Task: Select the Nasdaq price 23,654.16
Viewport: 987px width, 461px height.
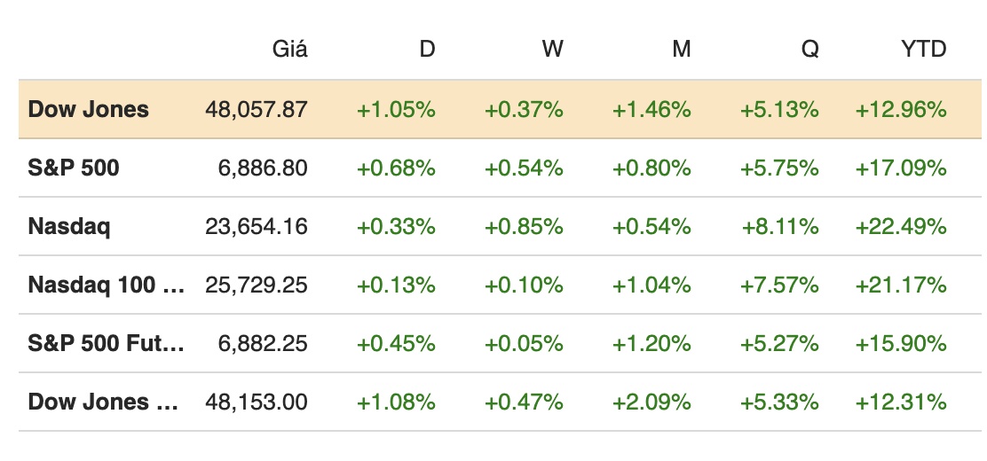Action: coord(257,226)
